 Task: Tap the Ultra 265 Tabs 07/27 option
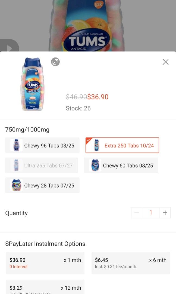point(42,166)
